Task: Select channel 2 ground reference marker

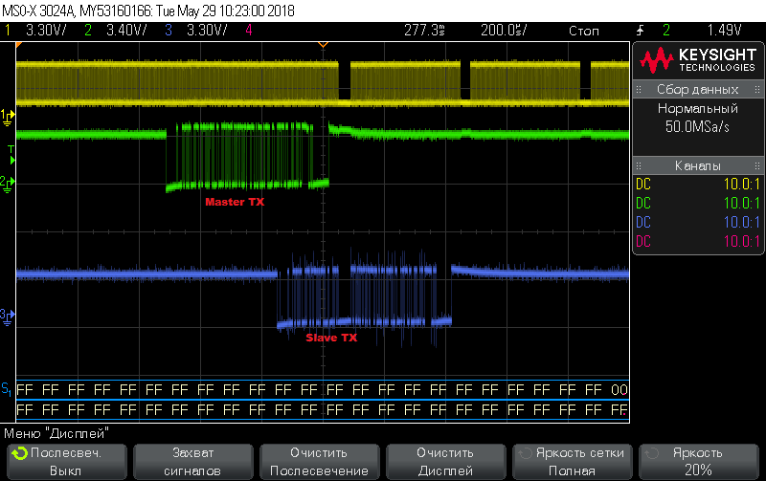Action: (x=8, y=182)
